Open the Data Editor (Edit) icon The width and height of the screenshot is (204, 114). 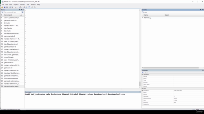(24, 7)
